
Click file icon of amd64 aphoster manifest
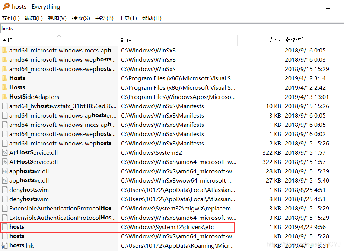(x=4, y=115)
